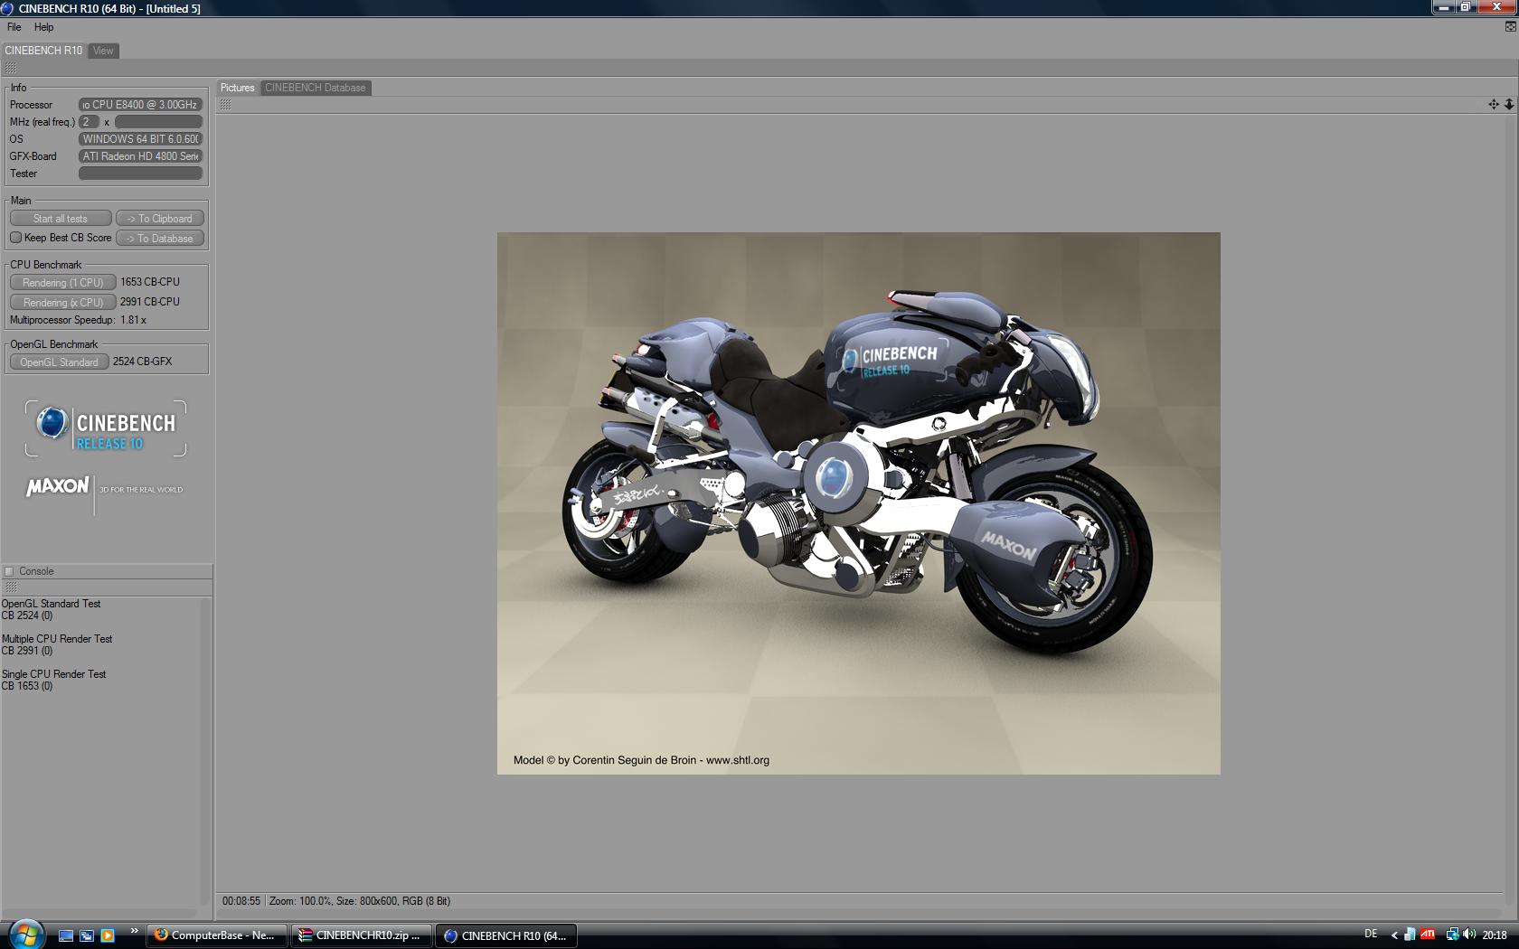This screenshot has width=1519, height=949.
Task: Click 'CB 2991 (0)' console line
Action: pos(27,651)
